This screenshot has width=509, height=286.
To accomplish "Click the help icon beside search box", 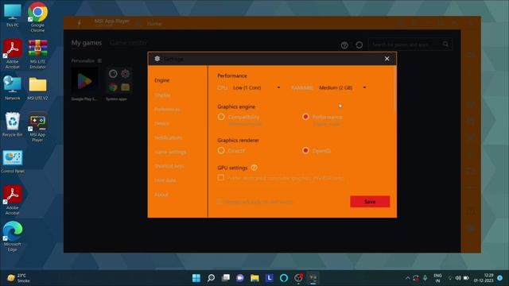I will coord(344,45).
